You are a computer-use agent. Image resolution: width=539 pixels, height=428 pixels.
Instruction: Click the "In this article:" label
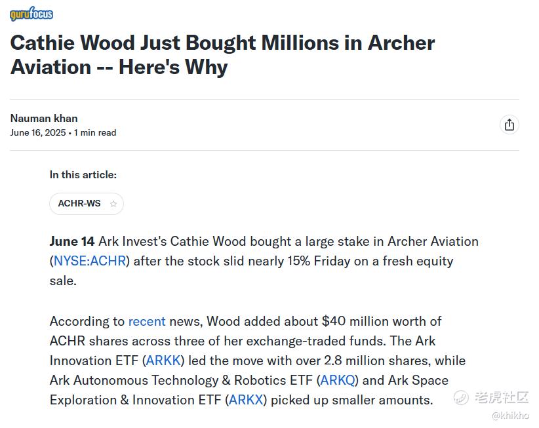[x=83, y=175]
